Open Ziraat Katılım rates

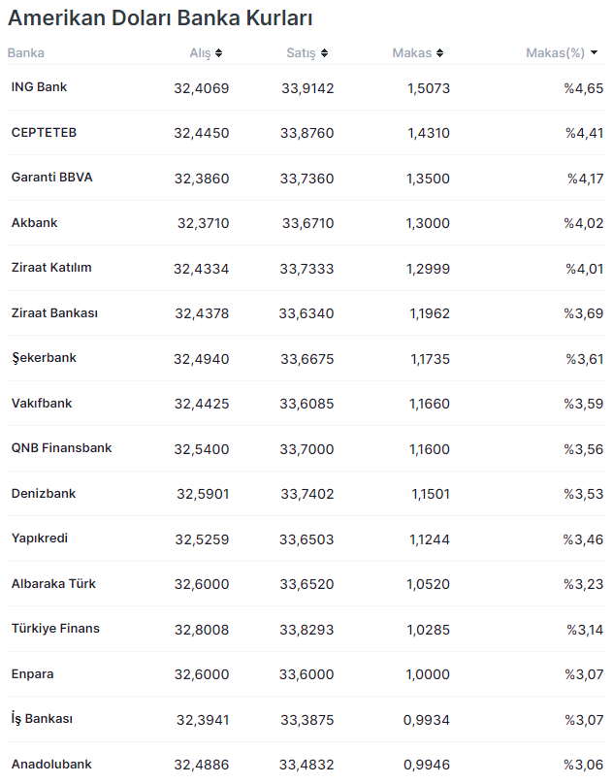click(51, 268)
